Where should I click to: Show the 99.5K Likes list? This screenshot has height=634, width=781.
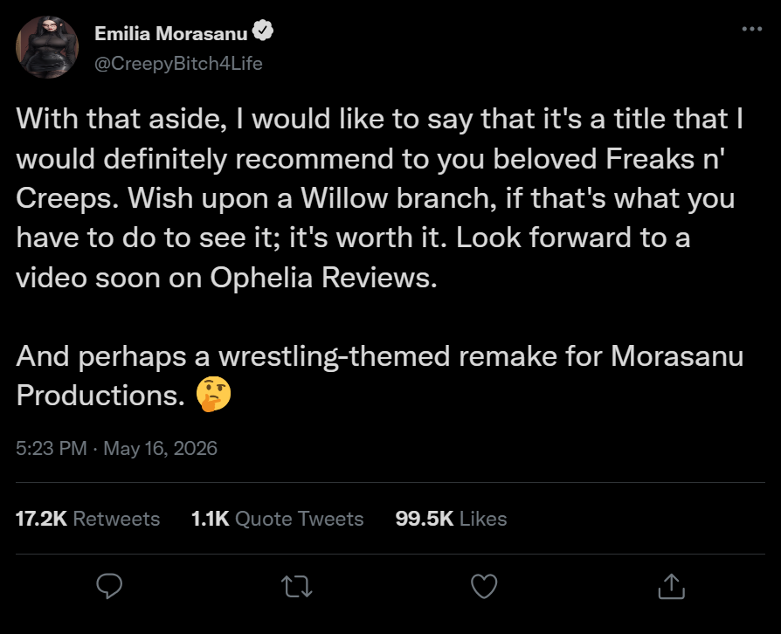(452, 519)
